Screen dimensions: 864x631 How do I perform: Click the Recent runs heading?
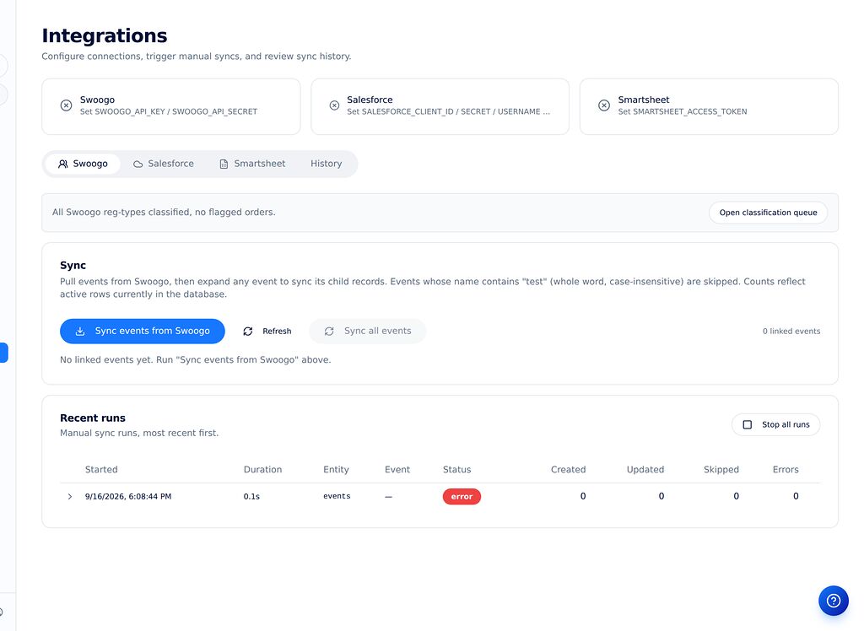93,418
